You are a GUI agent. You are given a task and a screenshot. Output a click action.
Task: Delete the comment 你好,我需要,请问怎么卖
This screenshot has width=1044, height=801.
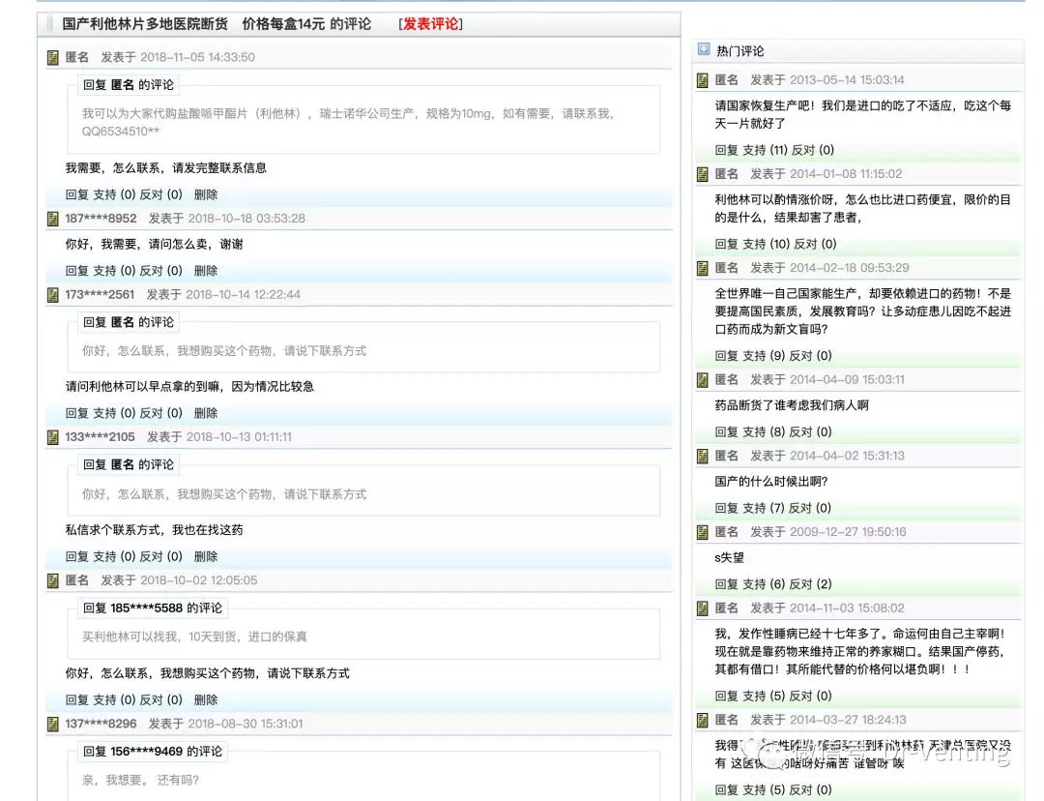point(205,271)
